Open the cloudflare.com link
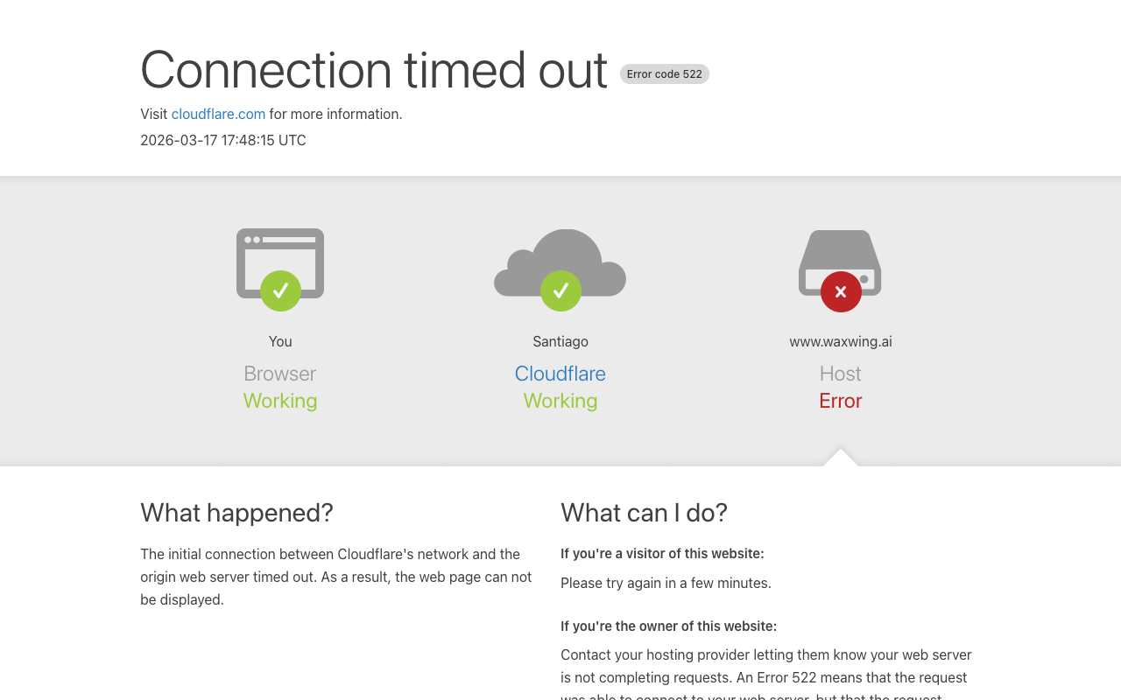1121x700 pixels. [x=218, y=114]
